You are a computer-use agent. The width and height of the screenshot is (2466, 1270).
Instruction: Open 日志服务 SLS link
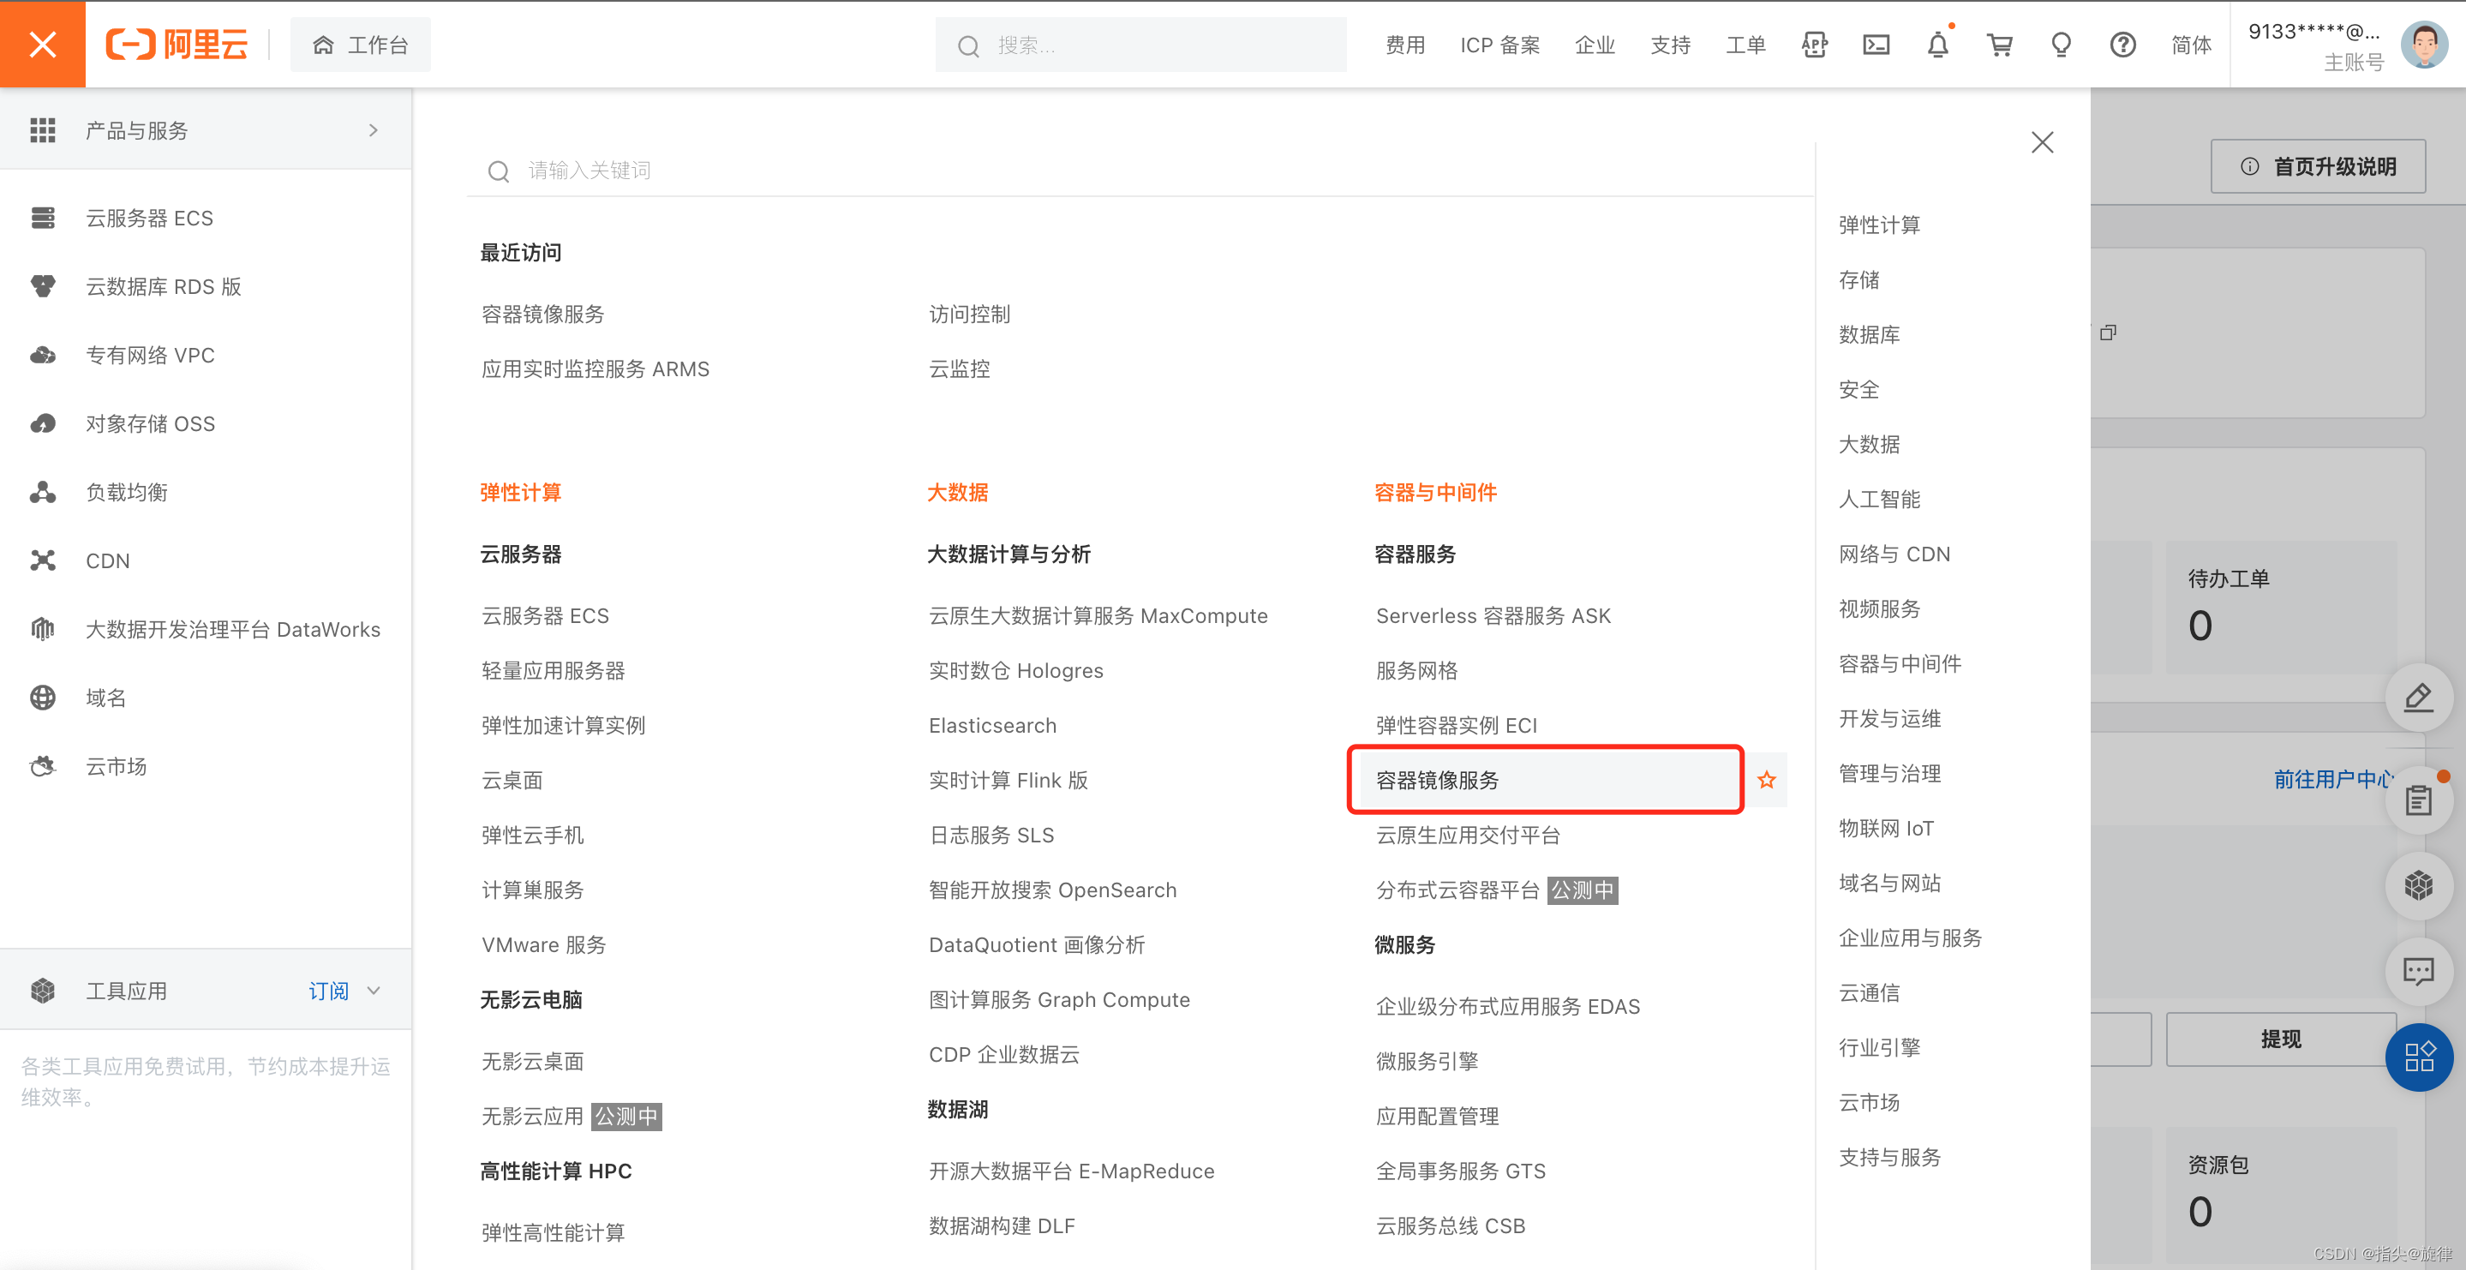(991, 836)
